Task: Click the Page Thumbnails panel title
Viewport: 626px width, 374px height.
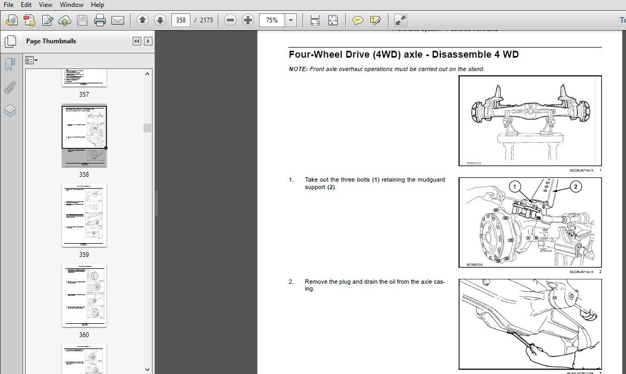Action: coord(51,41)
